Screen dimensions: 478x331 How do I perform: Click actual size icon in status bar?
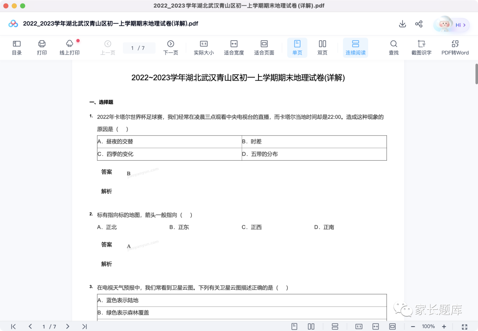point(359,327)
